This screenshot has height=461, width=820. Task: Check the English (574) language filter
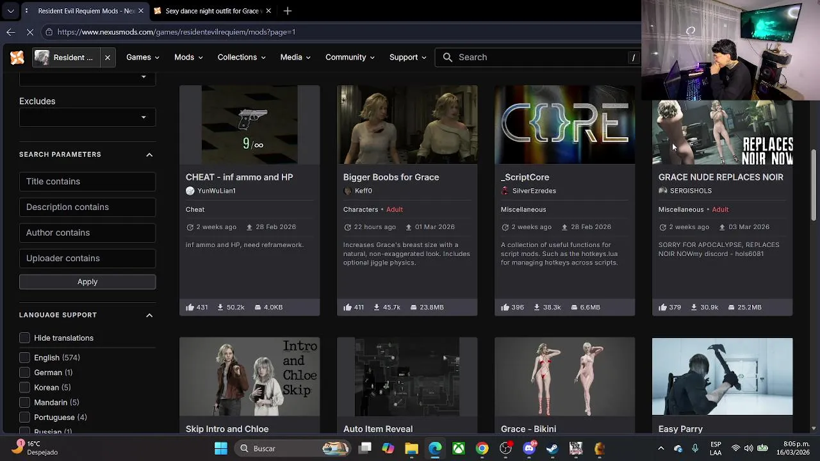pos(24,358)
